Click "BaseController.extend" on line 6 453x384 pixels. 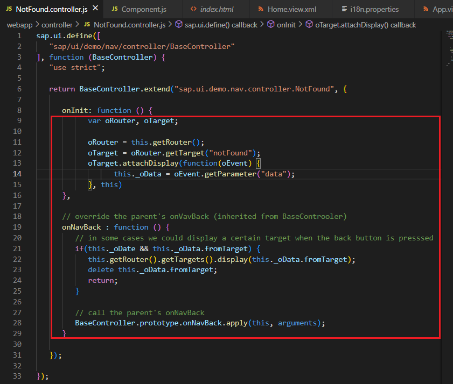point(124,89)
